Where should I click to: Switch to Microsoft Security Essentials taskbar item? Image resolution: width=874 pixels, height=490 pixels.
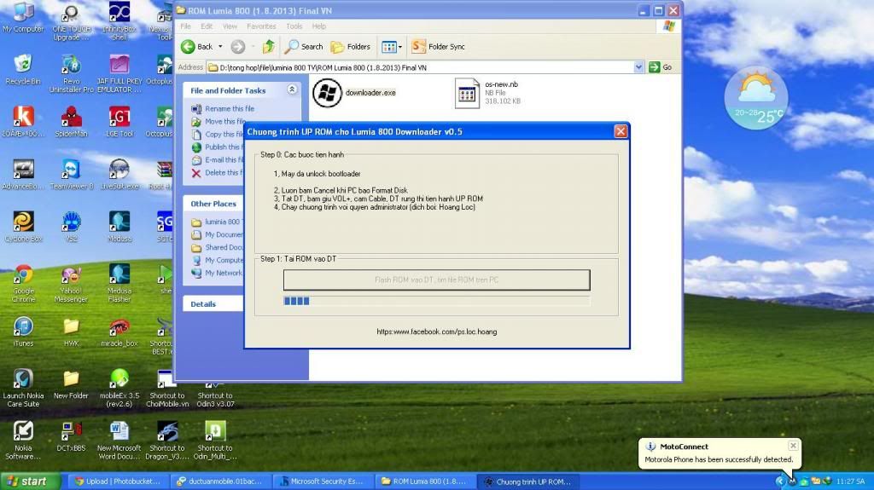[322, 481]
